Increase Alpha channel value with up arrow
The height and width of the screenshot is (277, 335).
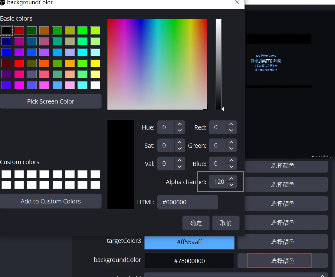point(232,179)
